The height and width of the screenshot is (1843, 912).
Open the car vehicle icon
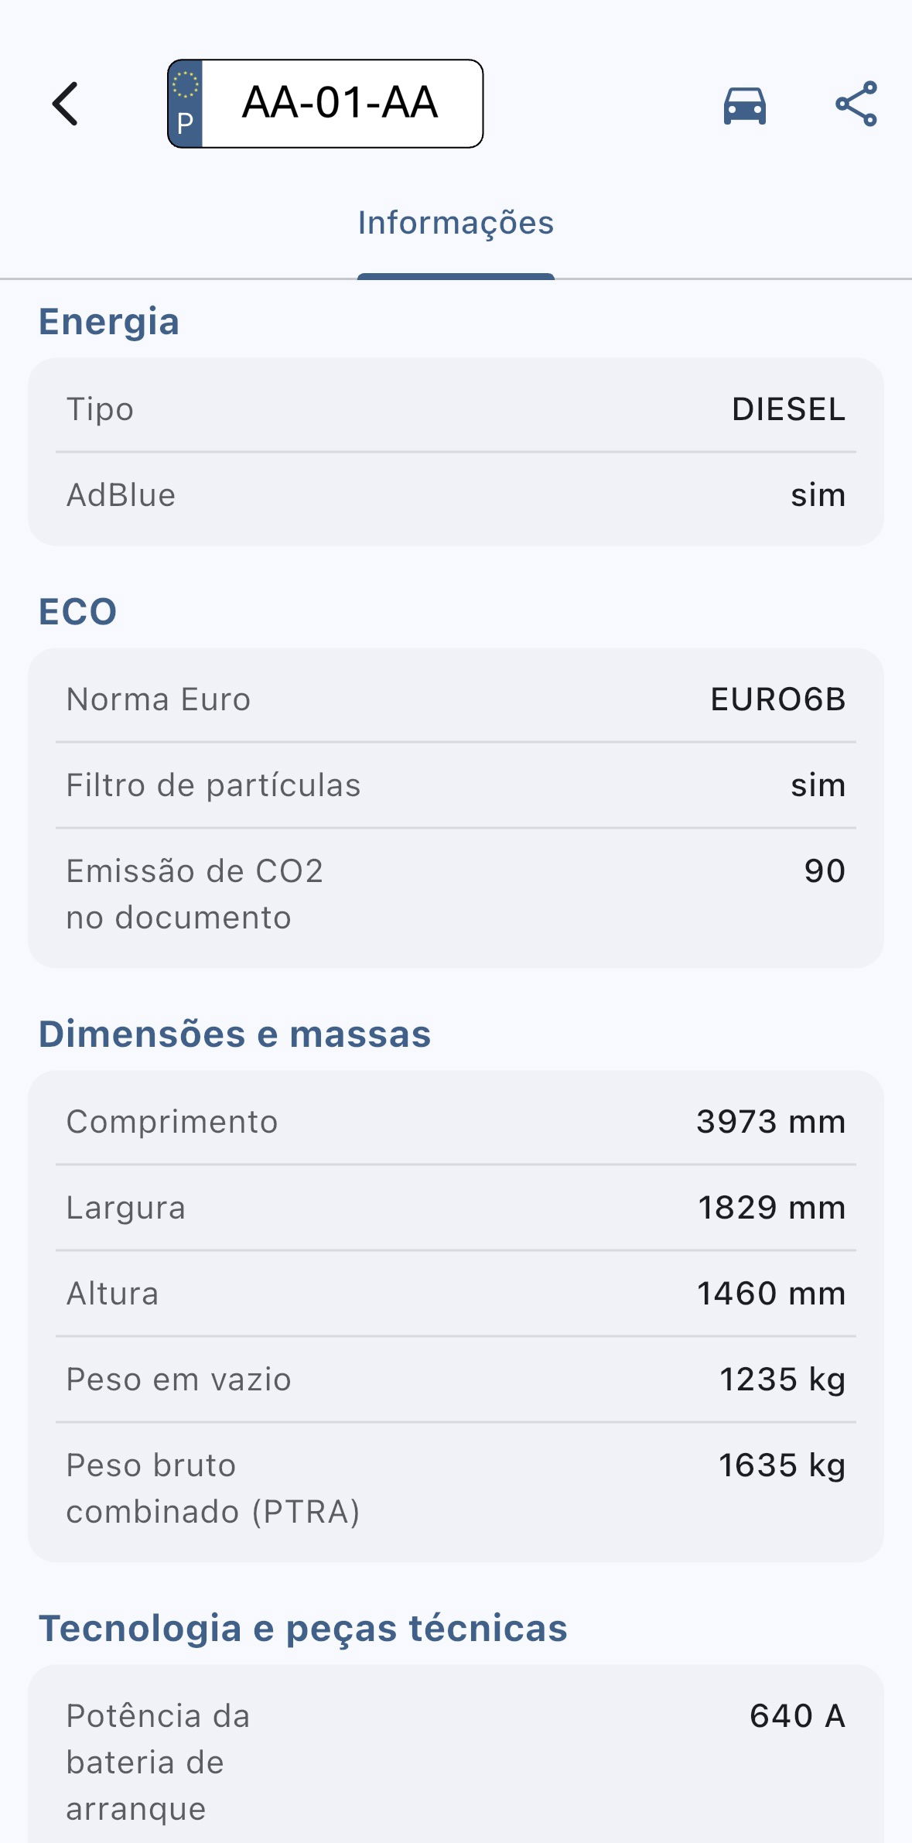[744, 105]
